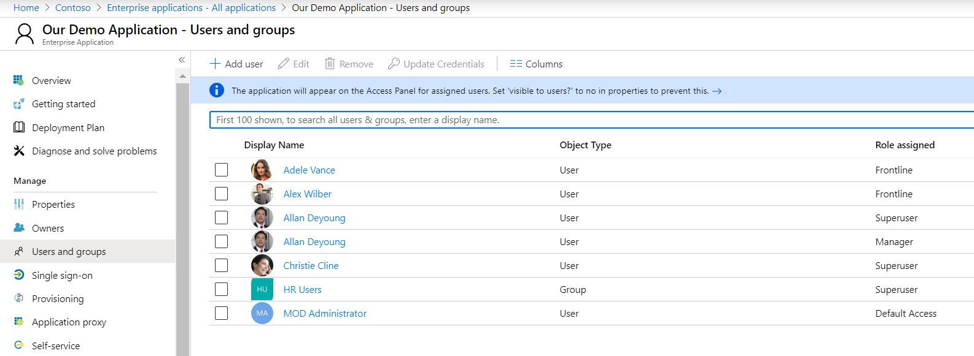Tick the checkbox beside Christie Cline
974x356 pixels.
coord(222,265)
